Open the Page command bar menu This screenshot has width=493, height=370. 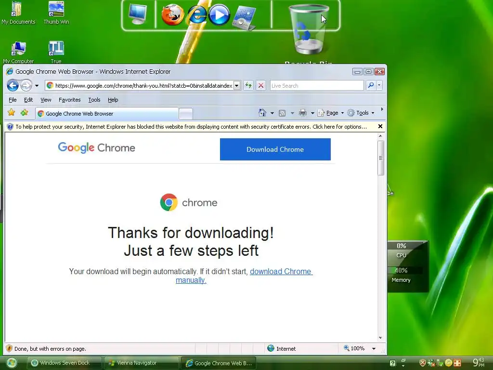tap(330, 113)
